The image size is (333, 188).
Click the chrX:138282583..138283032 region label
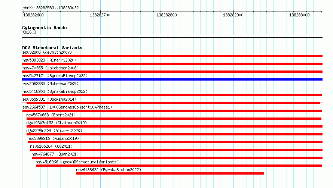[x=51, y=8]
